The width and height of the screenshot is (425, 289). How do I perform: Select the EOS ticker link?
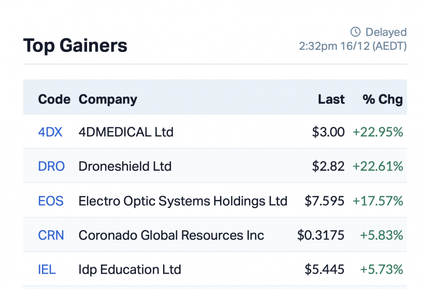[50, 201]
